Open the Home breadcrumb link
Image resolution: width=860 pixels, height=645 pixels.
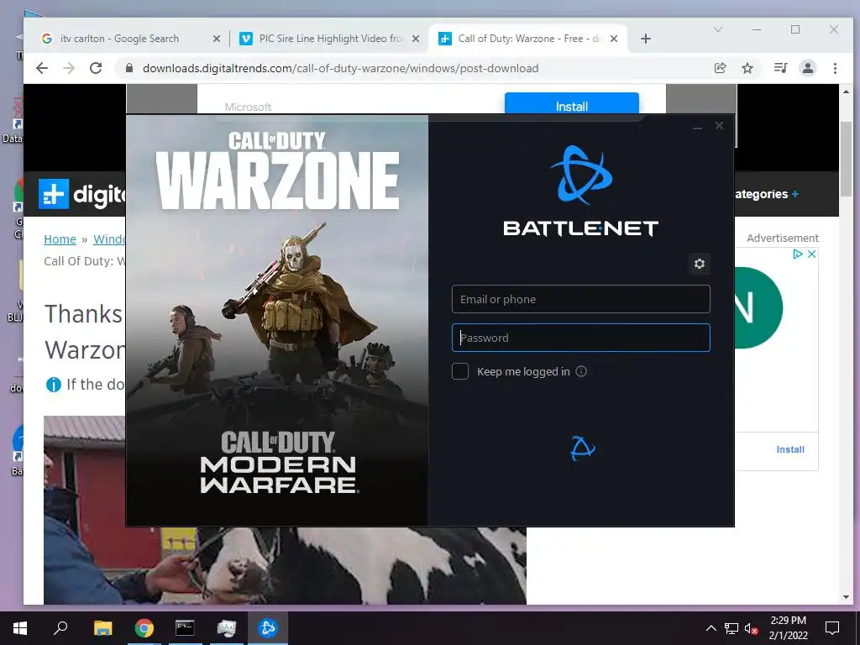(60, 239)
